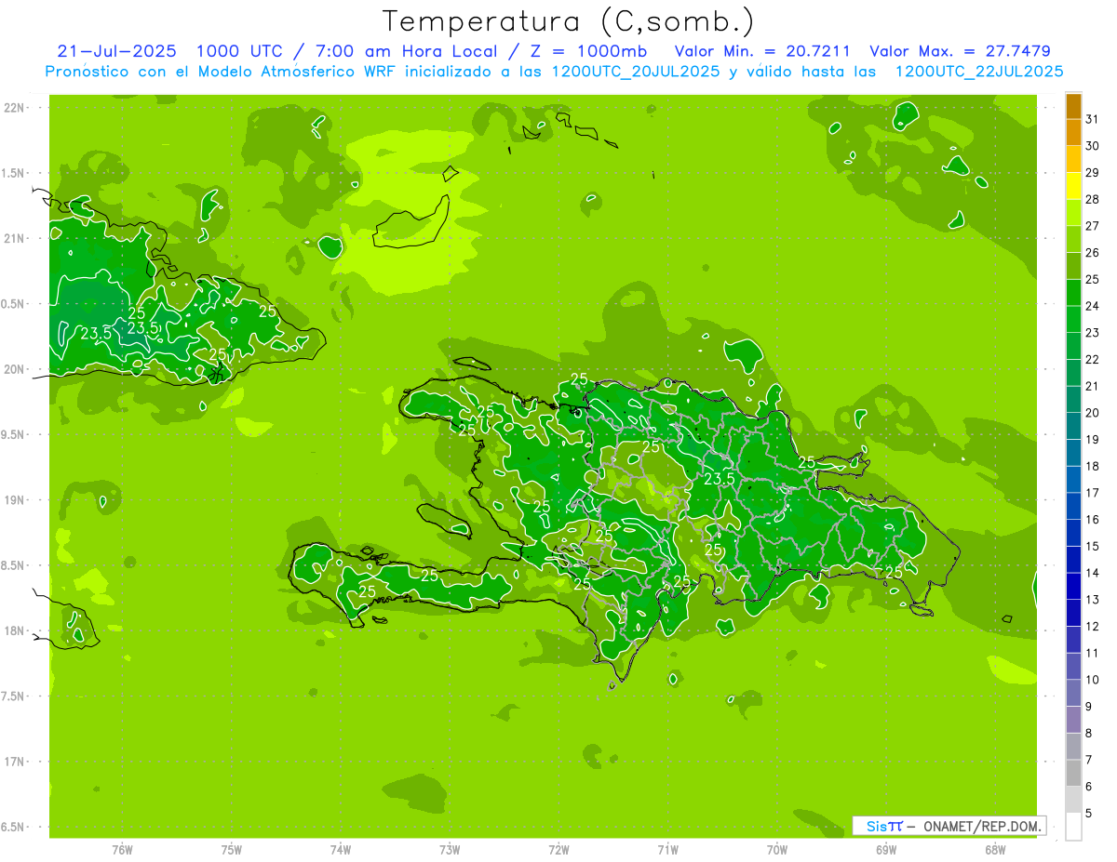Click the '69W' longitude axis label
The height and width of the screenshot is (862, 1117).
[x=886, y=850]
